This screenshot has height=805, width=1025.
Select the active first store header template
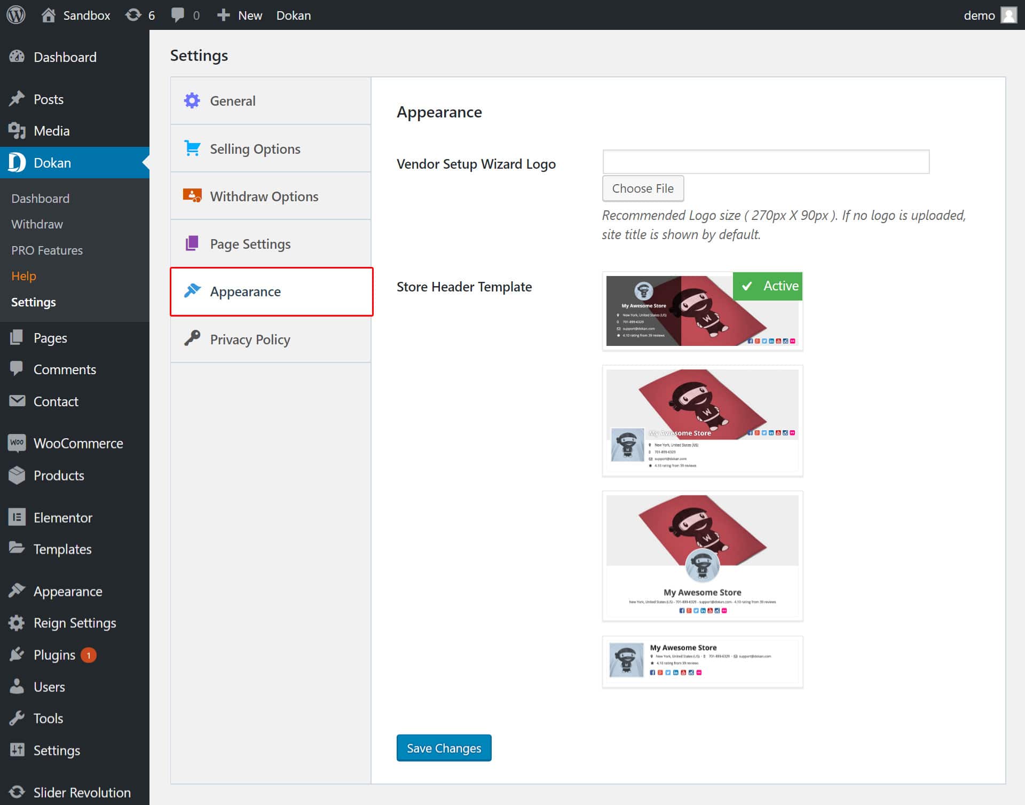pos(702,311)
